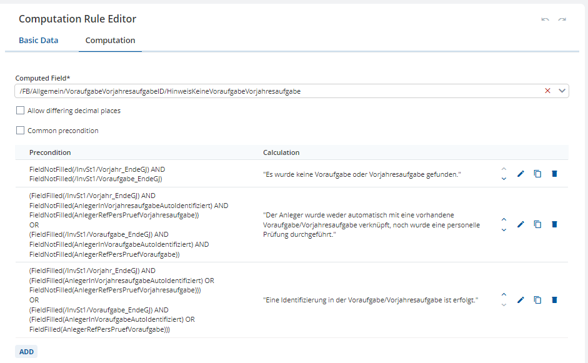Edit the 'Der Anleger wurde weder' rule
The width and height of the screenshot is (588, 363).
tap(521, 224)
